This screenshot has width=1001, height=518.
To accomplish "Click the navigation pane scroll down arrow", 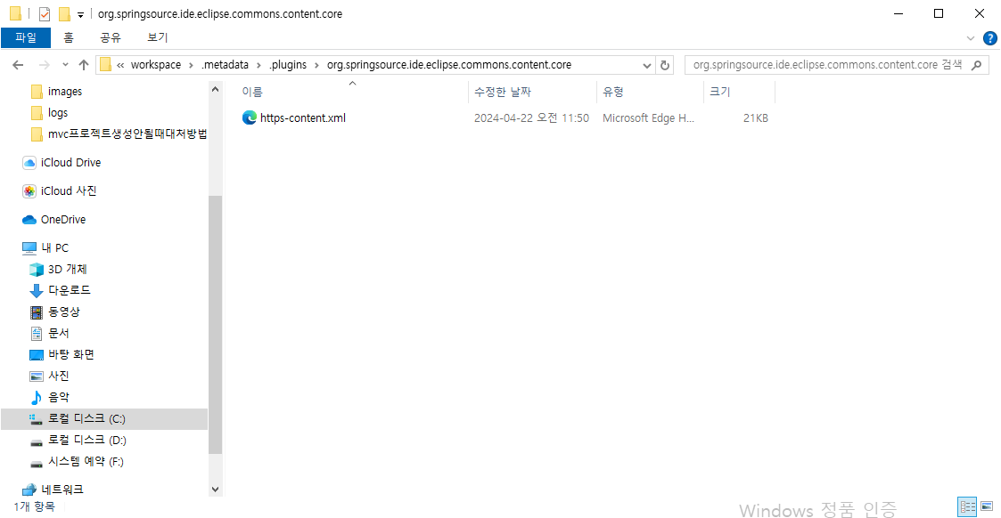I will point(215,490).
